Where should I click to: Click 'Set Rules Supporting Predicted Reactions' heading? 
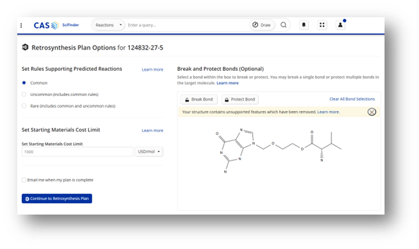[72, 69]
